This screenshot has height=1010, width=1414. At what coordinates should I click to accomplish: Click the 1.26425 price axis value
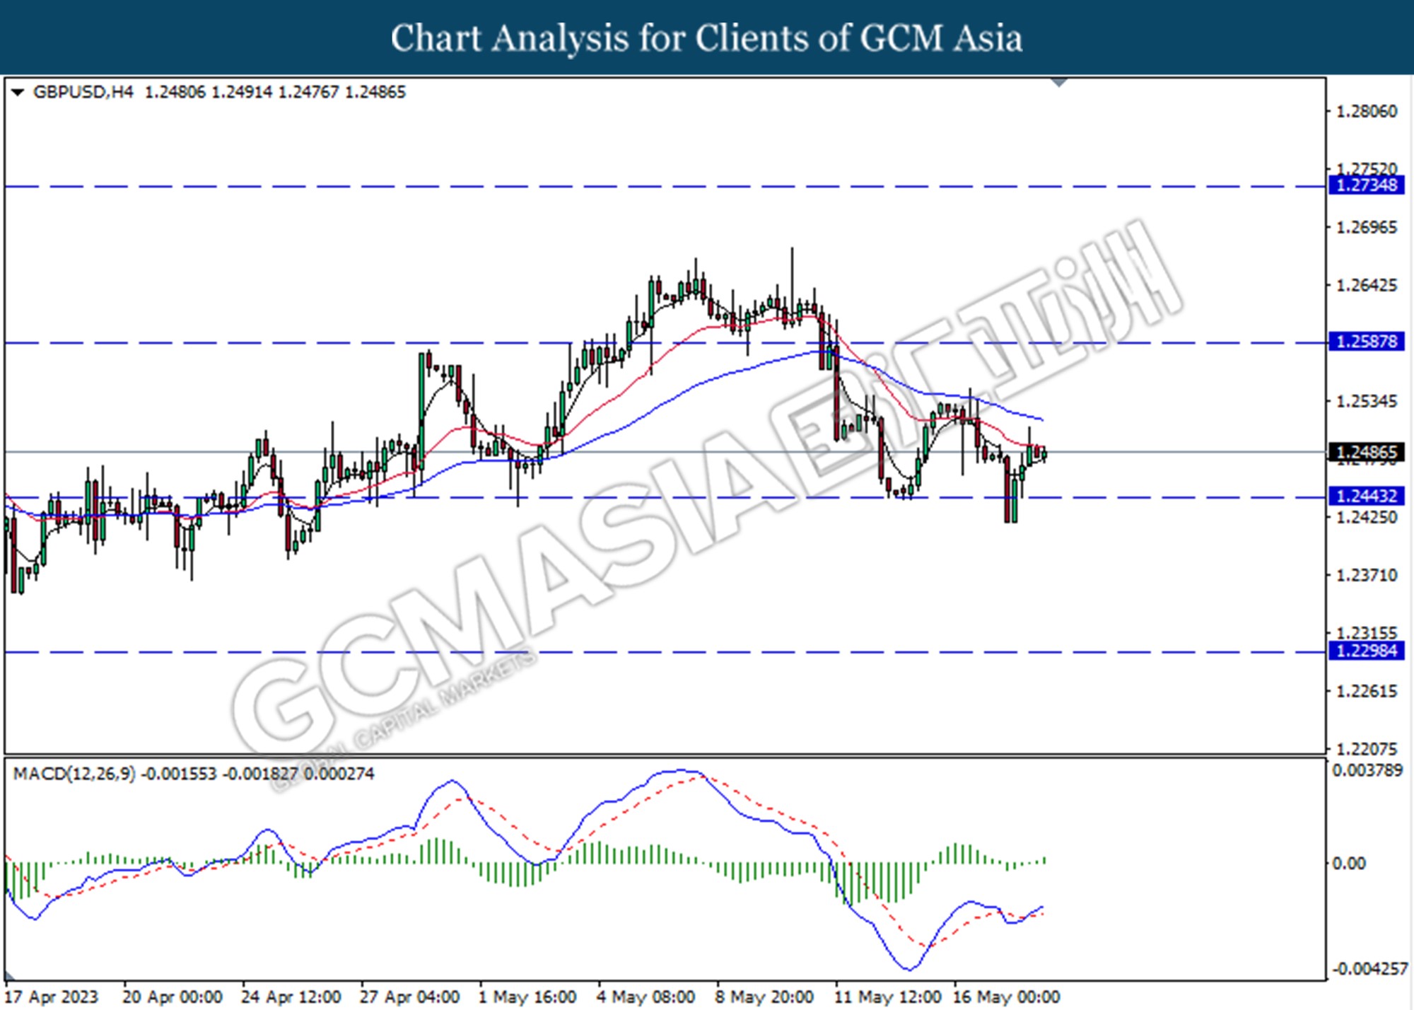[1366, 286]
